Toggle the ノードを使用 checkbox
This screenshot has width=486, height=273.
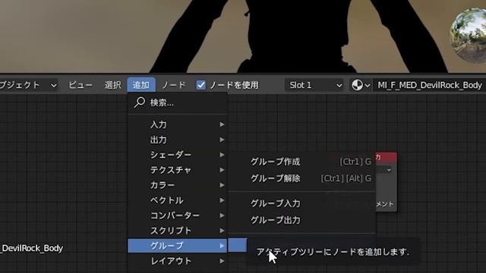point(200,85)
